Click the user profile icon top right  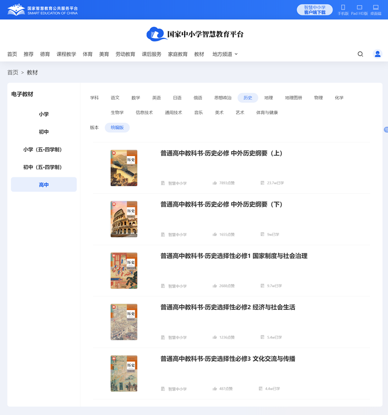[x=377, y=54]
